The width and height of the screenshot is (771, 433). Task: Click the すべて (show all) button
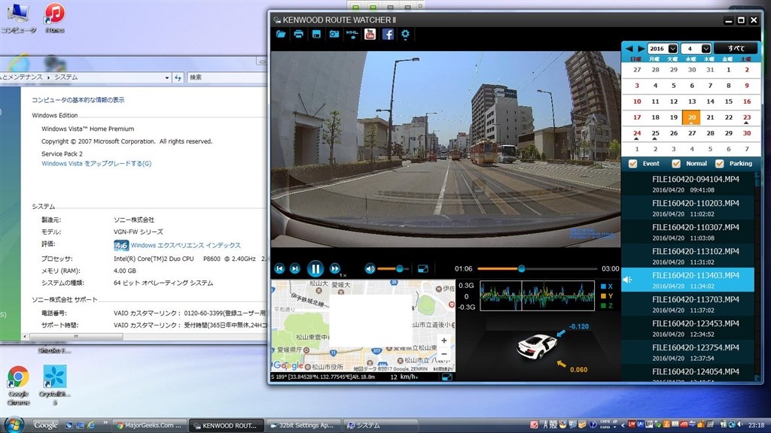(736, 48)
